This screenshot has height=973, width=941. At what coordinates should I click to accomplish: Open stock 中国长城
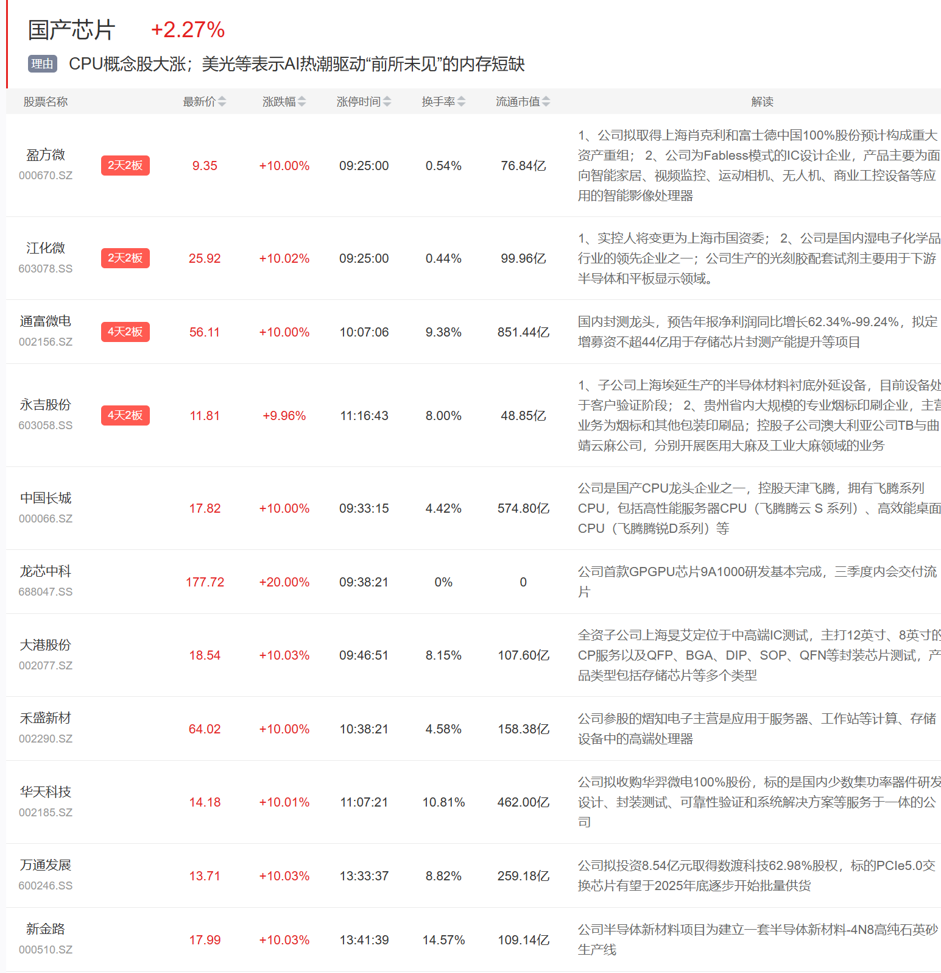[x=46, y=499]
